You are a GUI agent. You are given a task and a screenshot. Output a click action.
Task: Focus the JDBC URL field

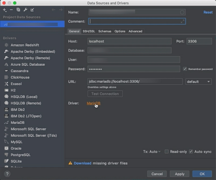point(135,82)
